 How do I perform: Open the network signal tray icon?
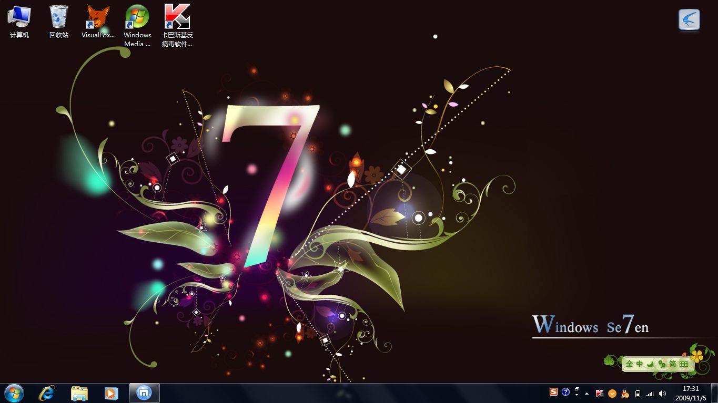(650, 394)
